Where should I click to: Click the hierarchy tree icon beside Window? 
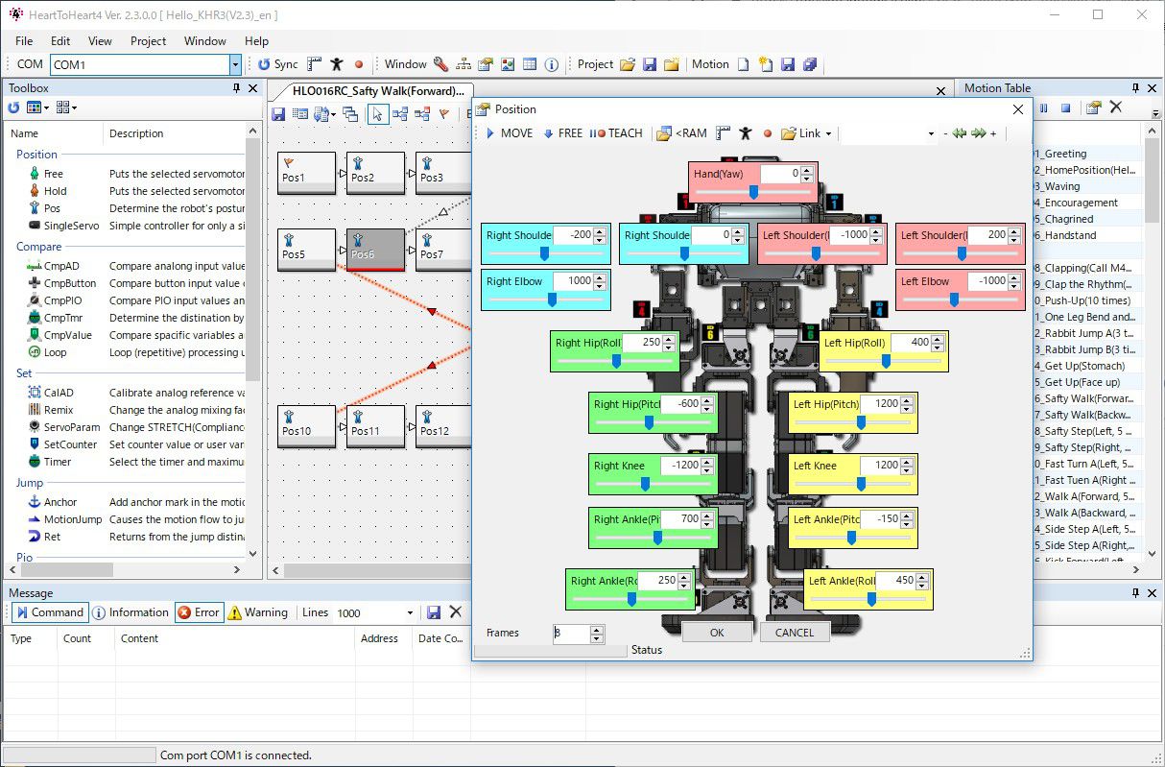(464, 64)
